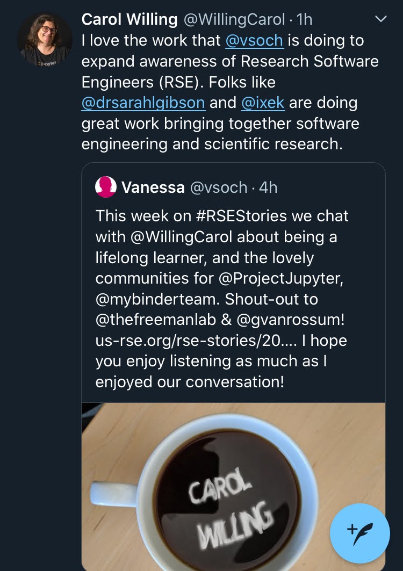Open the @drsarahlgibson mention link
This screenshot has height=571, width=403.
point(143,103)
